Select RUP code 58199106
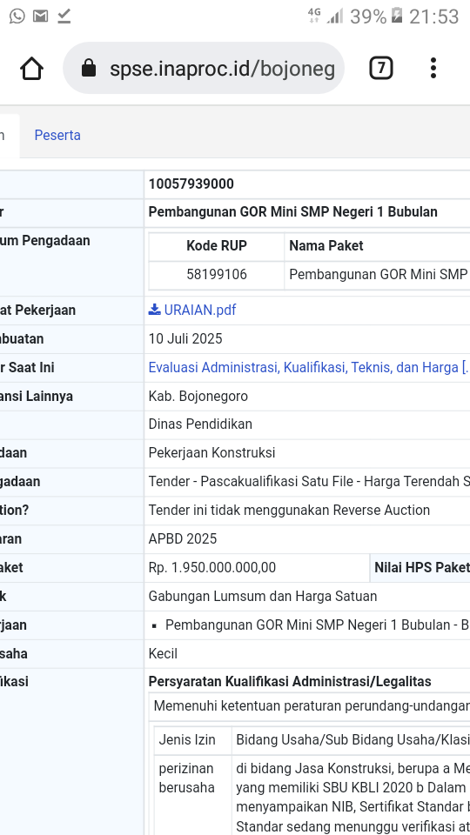 point(217,275)
